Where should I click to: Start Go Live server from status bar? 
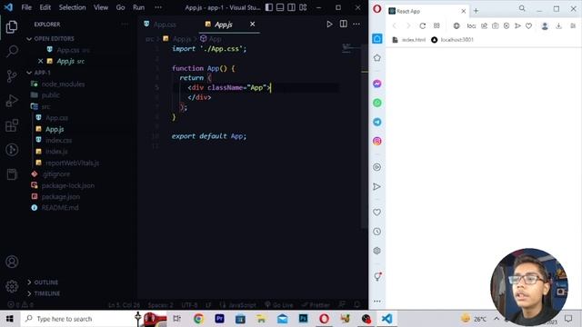pos(279,305)
